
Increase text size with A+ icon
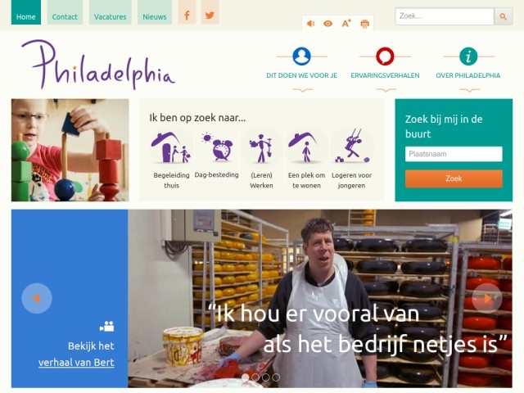click(x=346, y=23)
